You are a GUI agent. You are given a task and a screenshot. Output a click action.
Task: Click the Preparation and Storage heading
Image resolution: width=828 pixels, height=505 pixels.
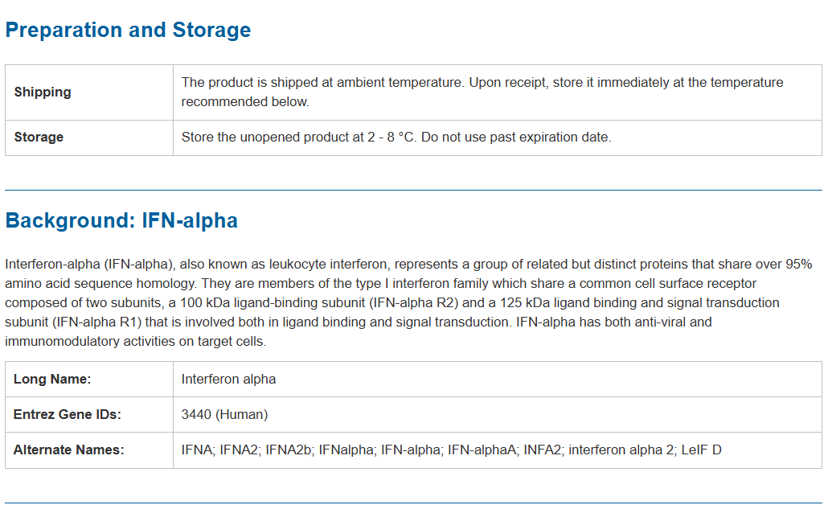coord(128,31)
